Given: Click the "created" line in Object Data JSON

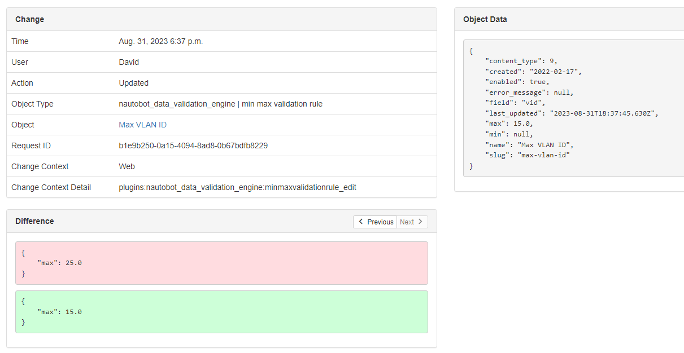Looking at the screenshot, I should (533, 72).
